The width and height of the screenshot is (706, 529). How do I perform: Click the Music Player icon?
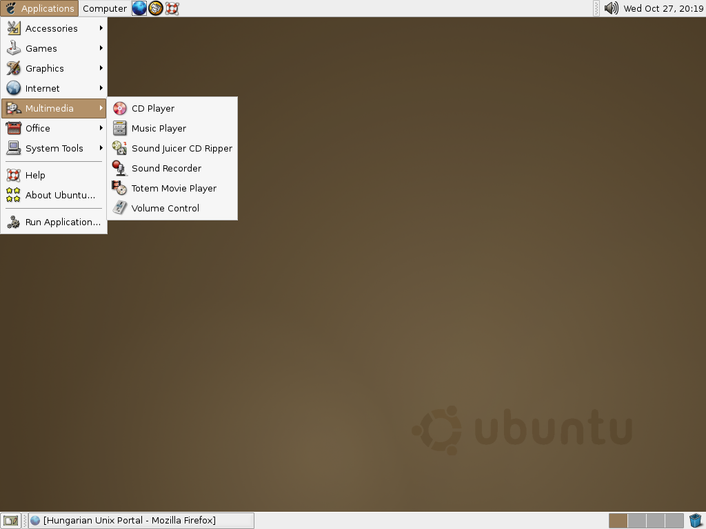click(x=120, y=128)
